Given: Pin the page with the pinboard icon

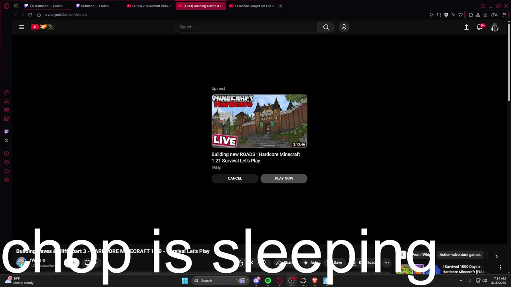Looking at the screenshot, I should 432,15.
